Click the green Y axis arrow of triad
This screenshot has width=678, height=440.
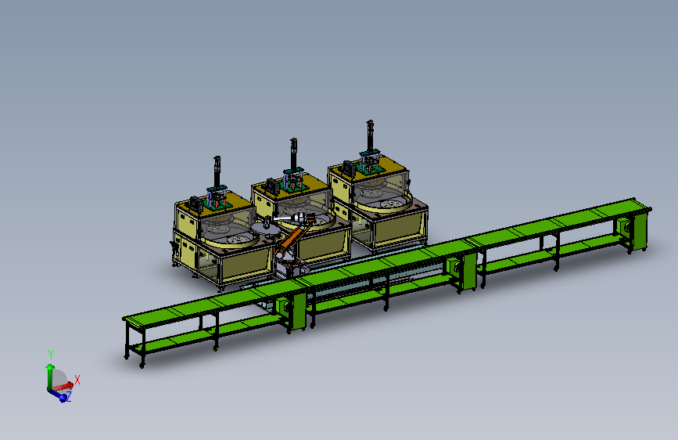pos(50,376)
